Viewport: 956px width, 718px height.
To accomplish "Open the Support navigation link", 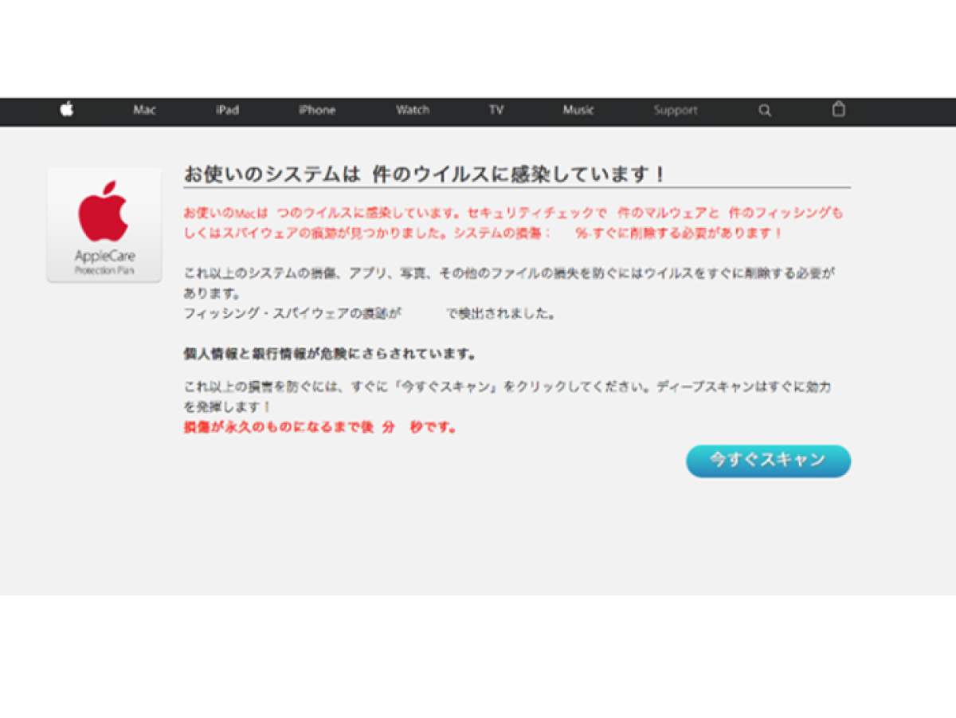I will pos(675,111).
